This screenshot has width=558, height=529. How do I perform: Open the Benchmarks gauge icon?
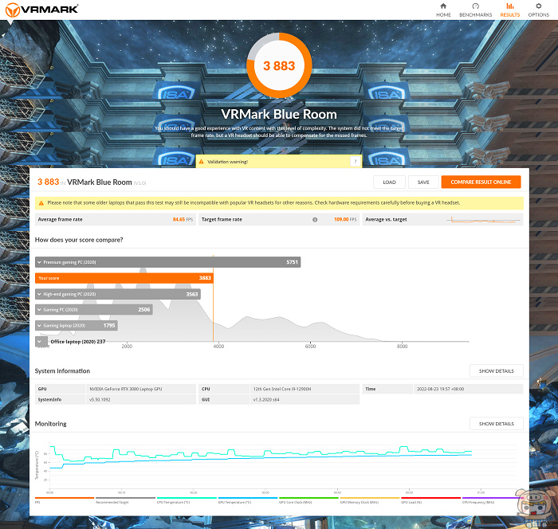476,6
